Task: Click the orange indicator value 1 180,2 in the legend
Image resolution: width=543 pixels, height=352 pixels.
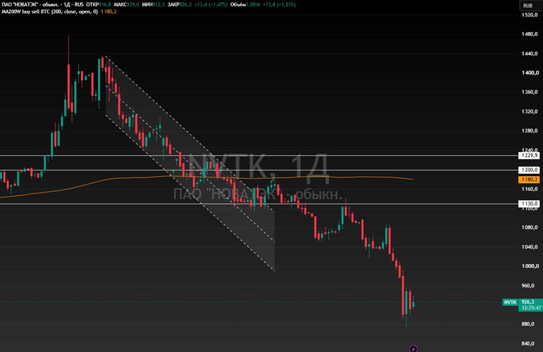Action: pos(109,12)
